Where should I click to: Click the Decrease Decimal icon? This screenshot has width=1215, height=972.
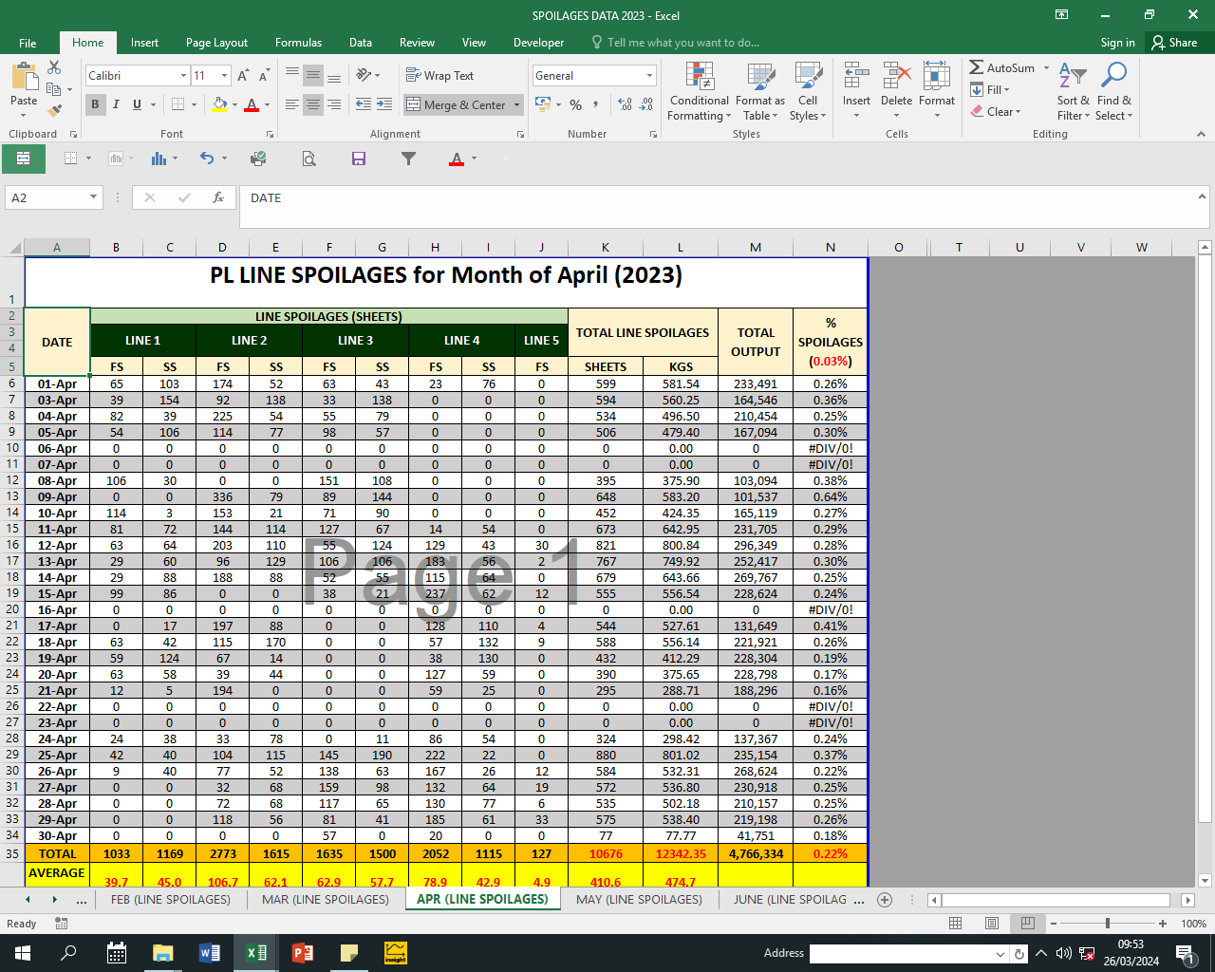[x=646, y=104]
